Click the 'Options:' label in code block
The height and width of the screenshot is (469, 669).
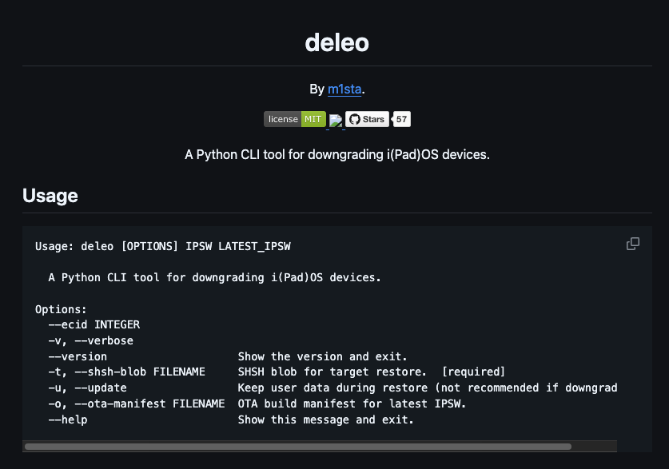point(61,309)
